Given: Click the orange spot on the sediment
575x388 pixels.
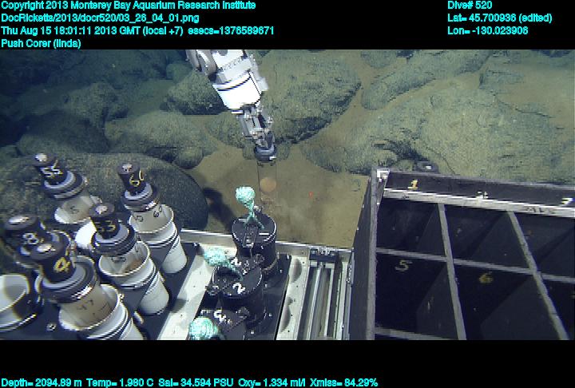Looking at the screenshot, I should [x=268, y=185].
